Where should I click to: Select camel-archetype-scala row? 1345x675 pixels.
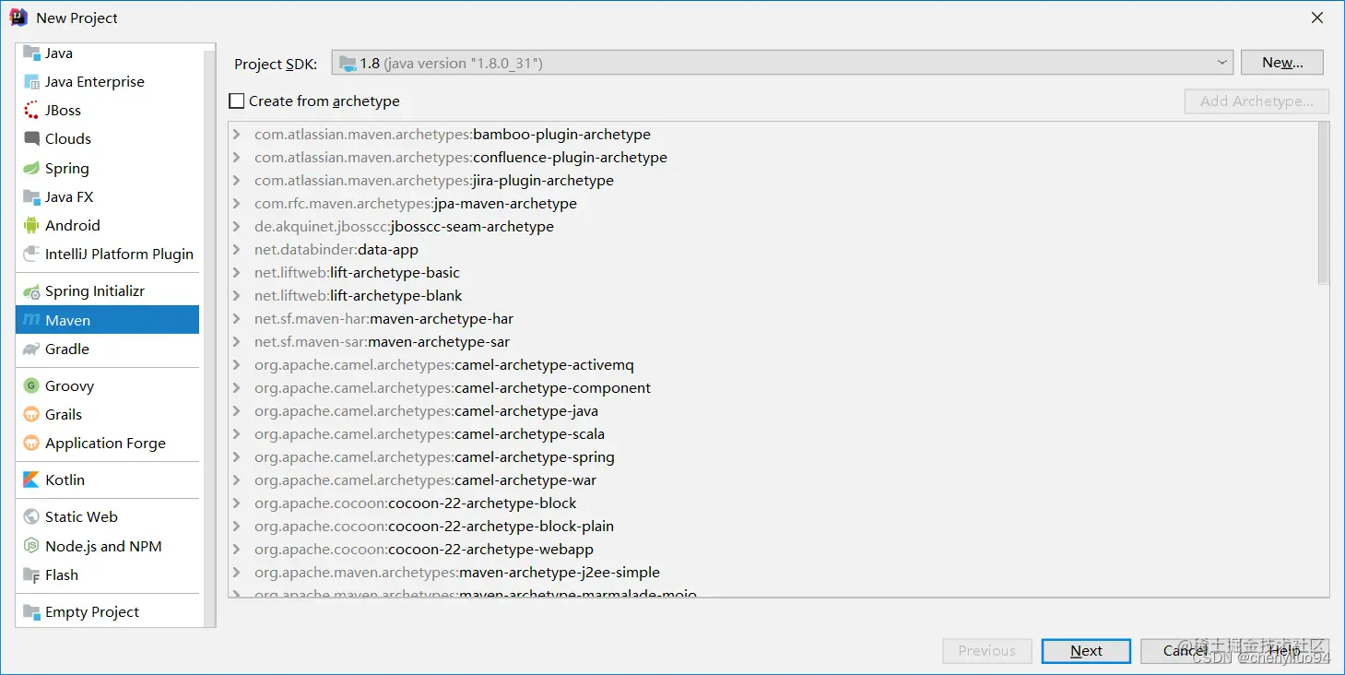pyautogui.click(x=773, y=434)
